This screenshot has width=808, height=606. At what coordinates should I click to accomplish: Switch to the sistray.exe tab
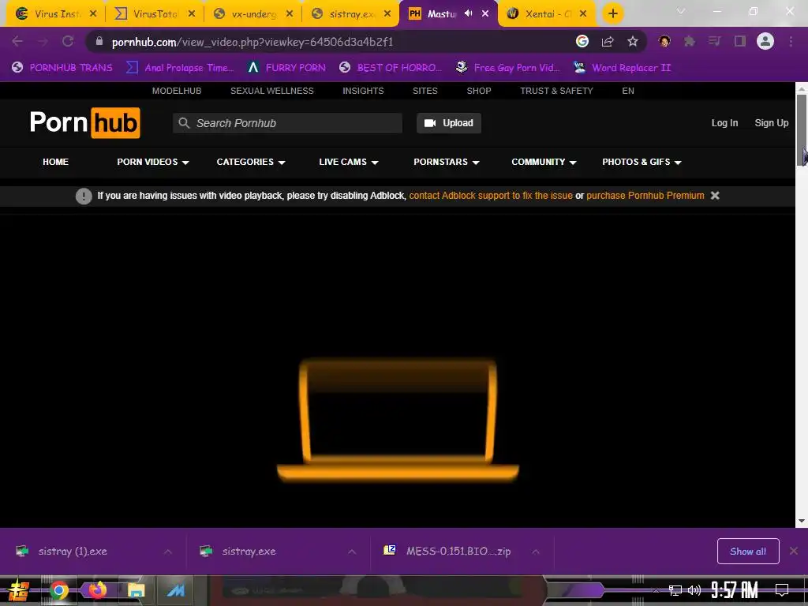[x=351, y=13]
